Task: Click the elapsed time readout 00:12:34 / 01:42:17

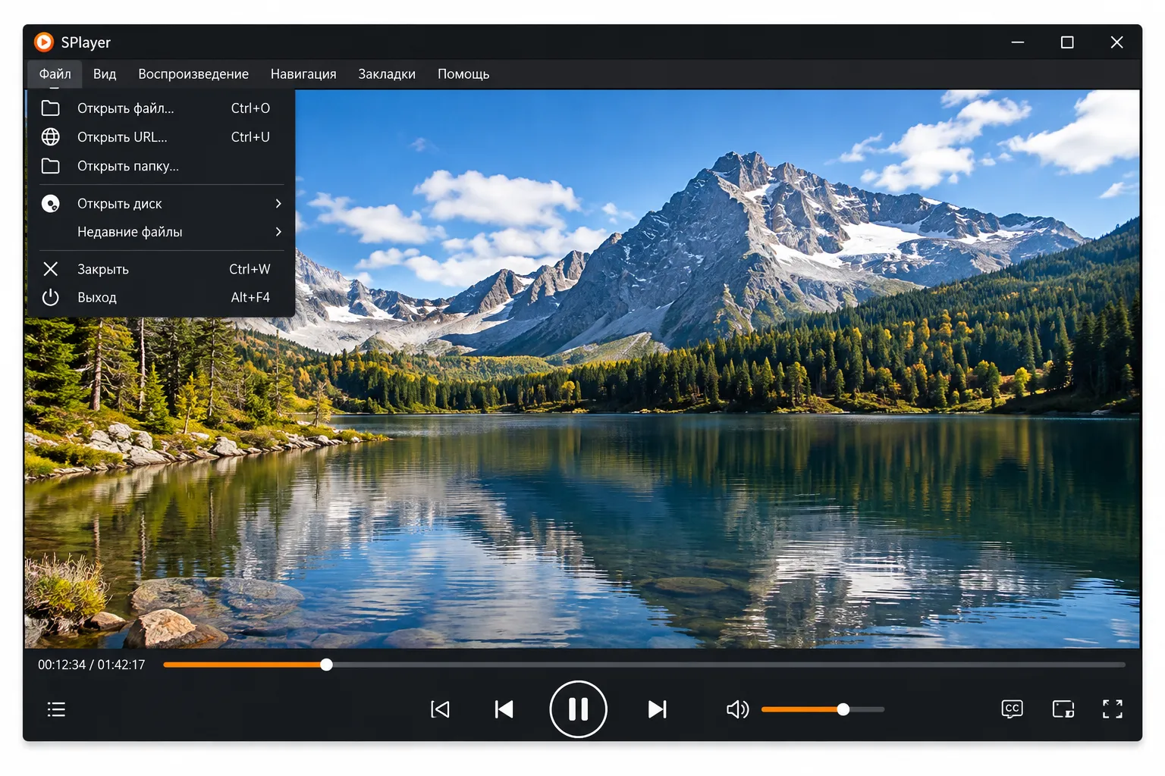Action: pyautogui.click(x=92, y=665)
